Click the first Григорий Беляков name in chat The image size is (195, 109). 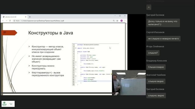(x=155, y=15)
